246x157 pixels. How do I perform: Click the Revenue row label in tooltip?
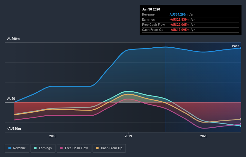(x=148, y=14)
